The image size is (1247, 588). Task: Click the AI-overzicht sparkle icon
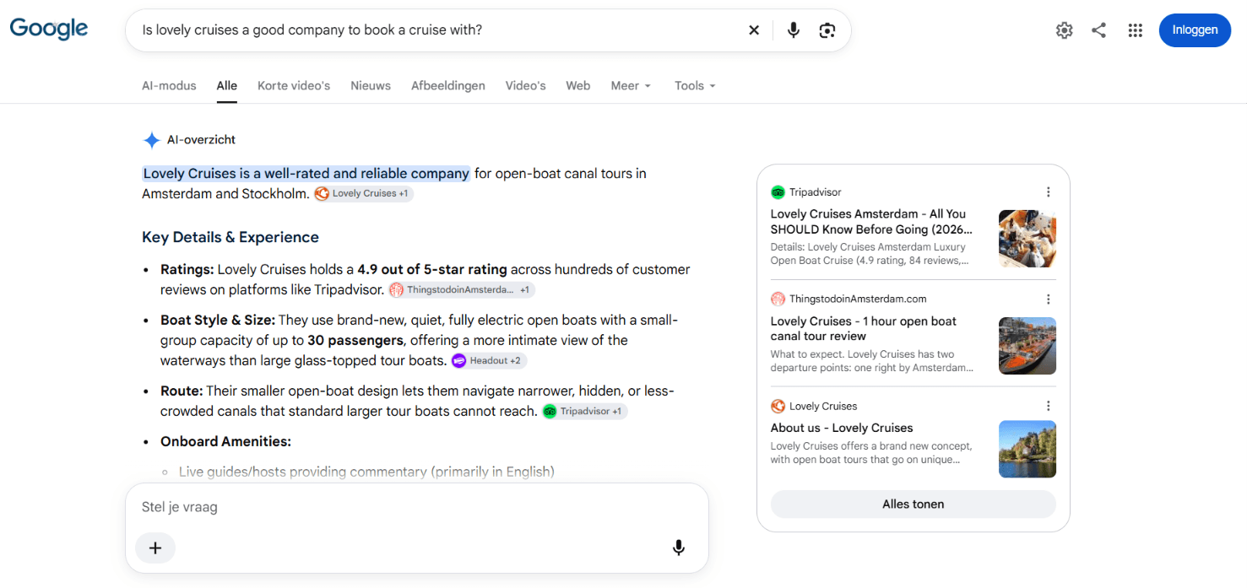pyautogui.click(x=152, y=140)
